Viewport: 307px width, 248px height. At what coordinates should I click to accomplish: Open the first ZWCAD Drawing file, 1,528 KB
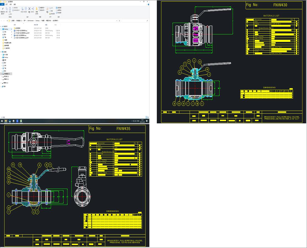37,31
